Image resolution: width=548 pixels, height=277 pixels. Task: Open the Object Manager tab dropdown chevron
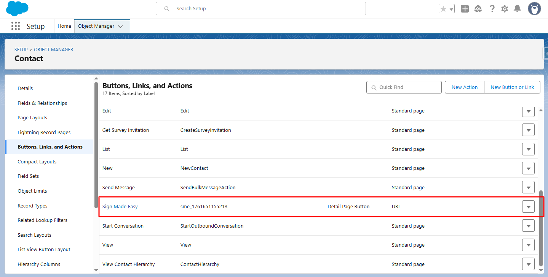(121, 26)
